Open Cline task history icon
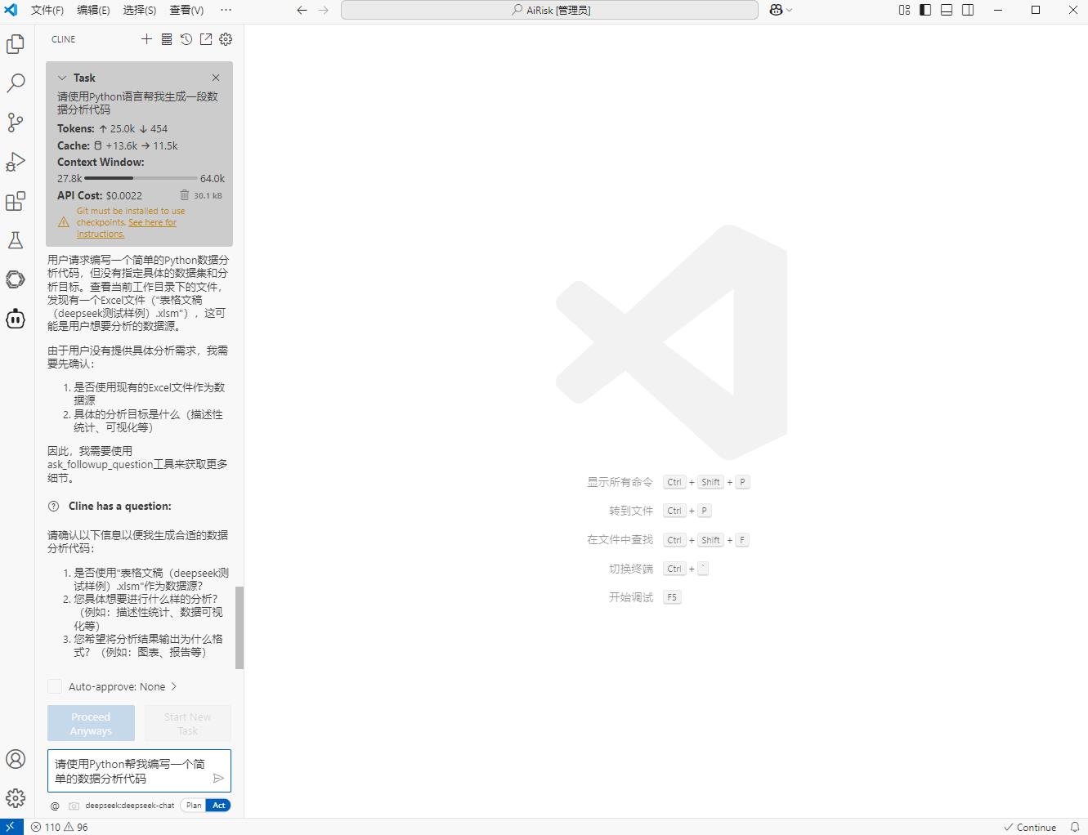The image size is (1088, 835). click(x=186, y=39)
